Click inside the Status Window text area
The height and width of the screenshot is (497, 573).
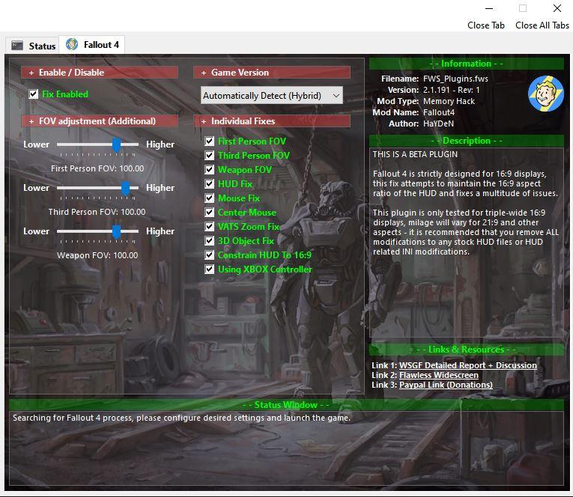coord(286,449)
